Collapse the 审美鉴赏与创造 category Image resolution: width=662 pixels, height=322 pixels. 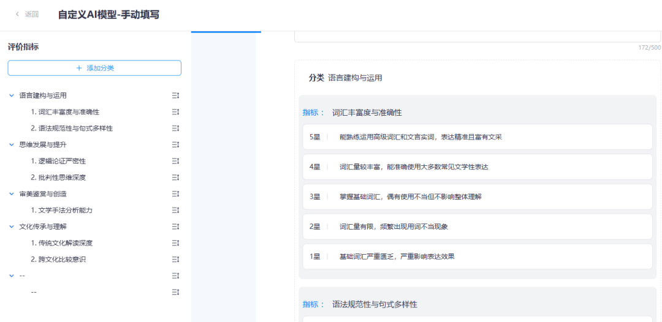coord(12,194)
